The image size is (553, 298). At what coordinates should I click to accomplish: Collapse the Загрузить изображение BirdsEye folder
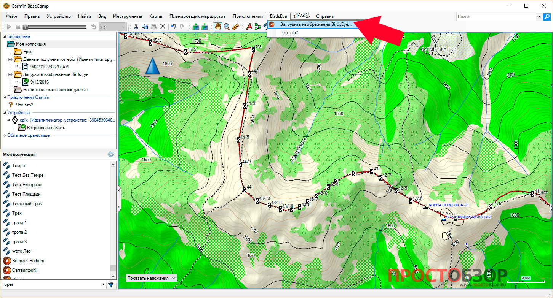pyautogui.click(x=10, y=74)
